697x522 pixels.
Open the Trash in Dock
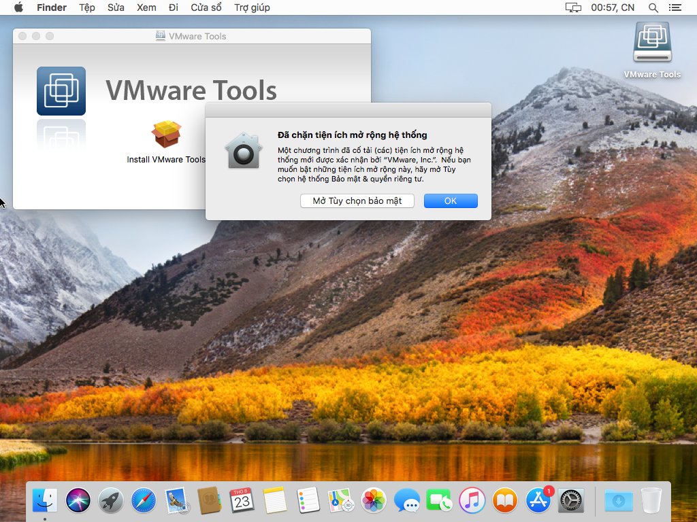(x=651, y=500)
